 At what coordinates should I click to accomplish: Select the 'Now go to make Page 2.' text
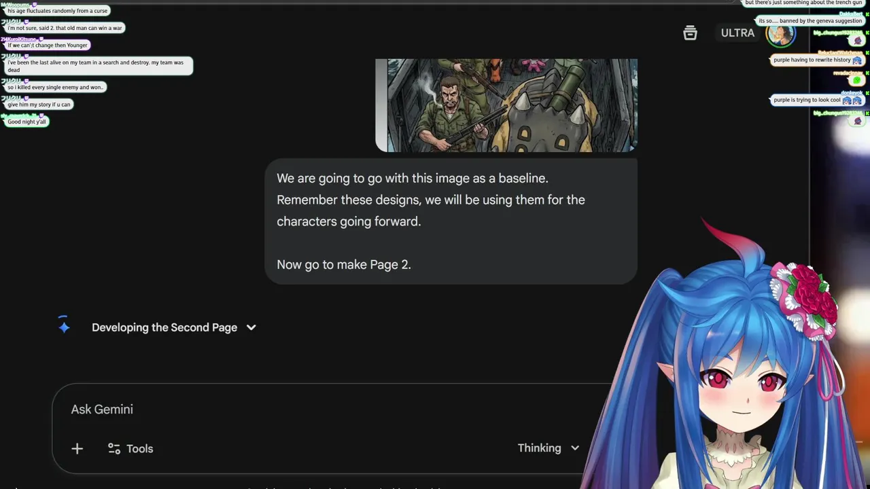point(344,265)
